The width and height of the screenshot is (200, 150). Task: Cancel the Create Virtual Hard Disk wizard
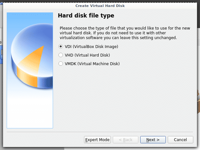coord(180,140)
